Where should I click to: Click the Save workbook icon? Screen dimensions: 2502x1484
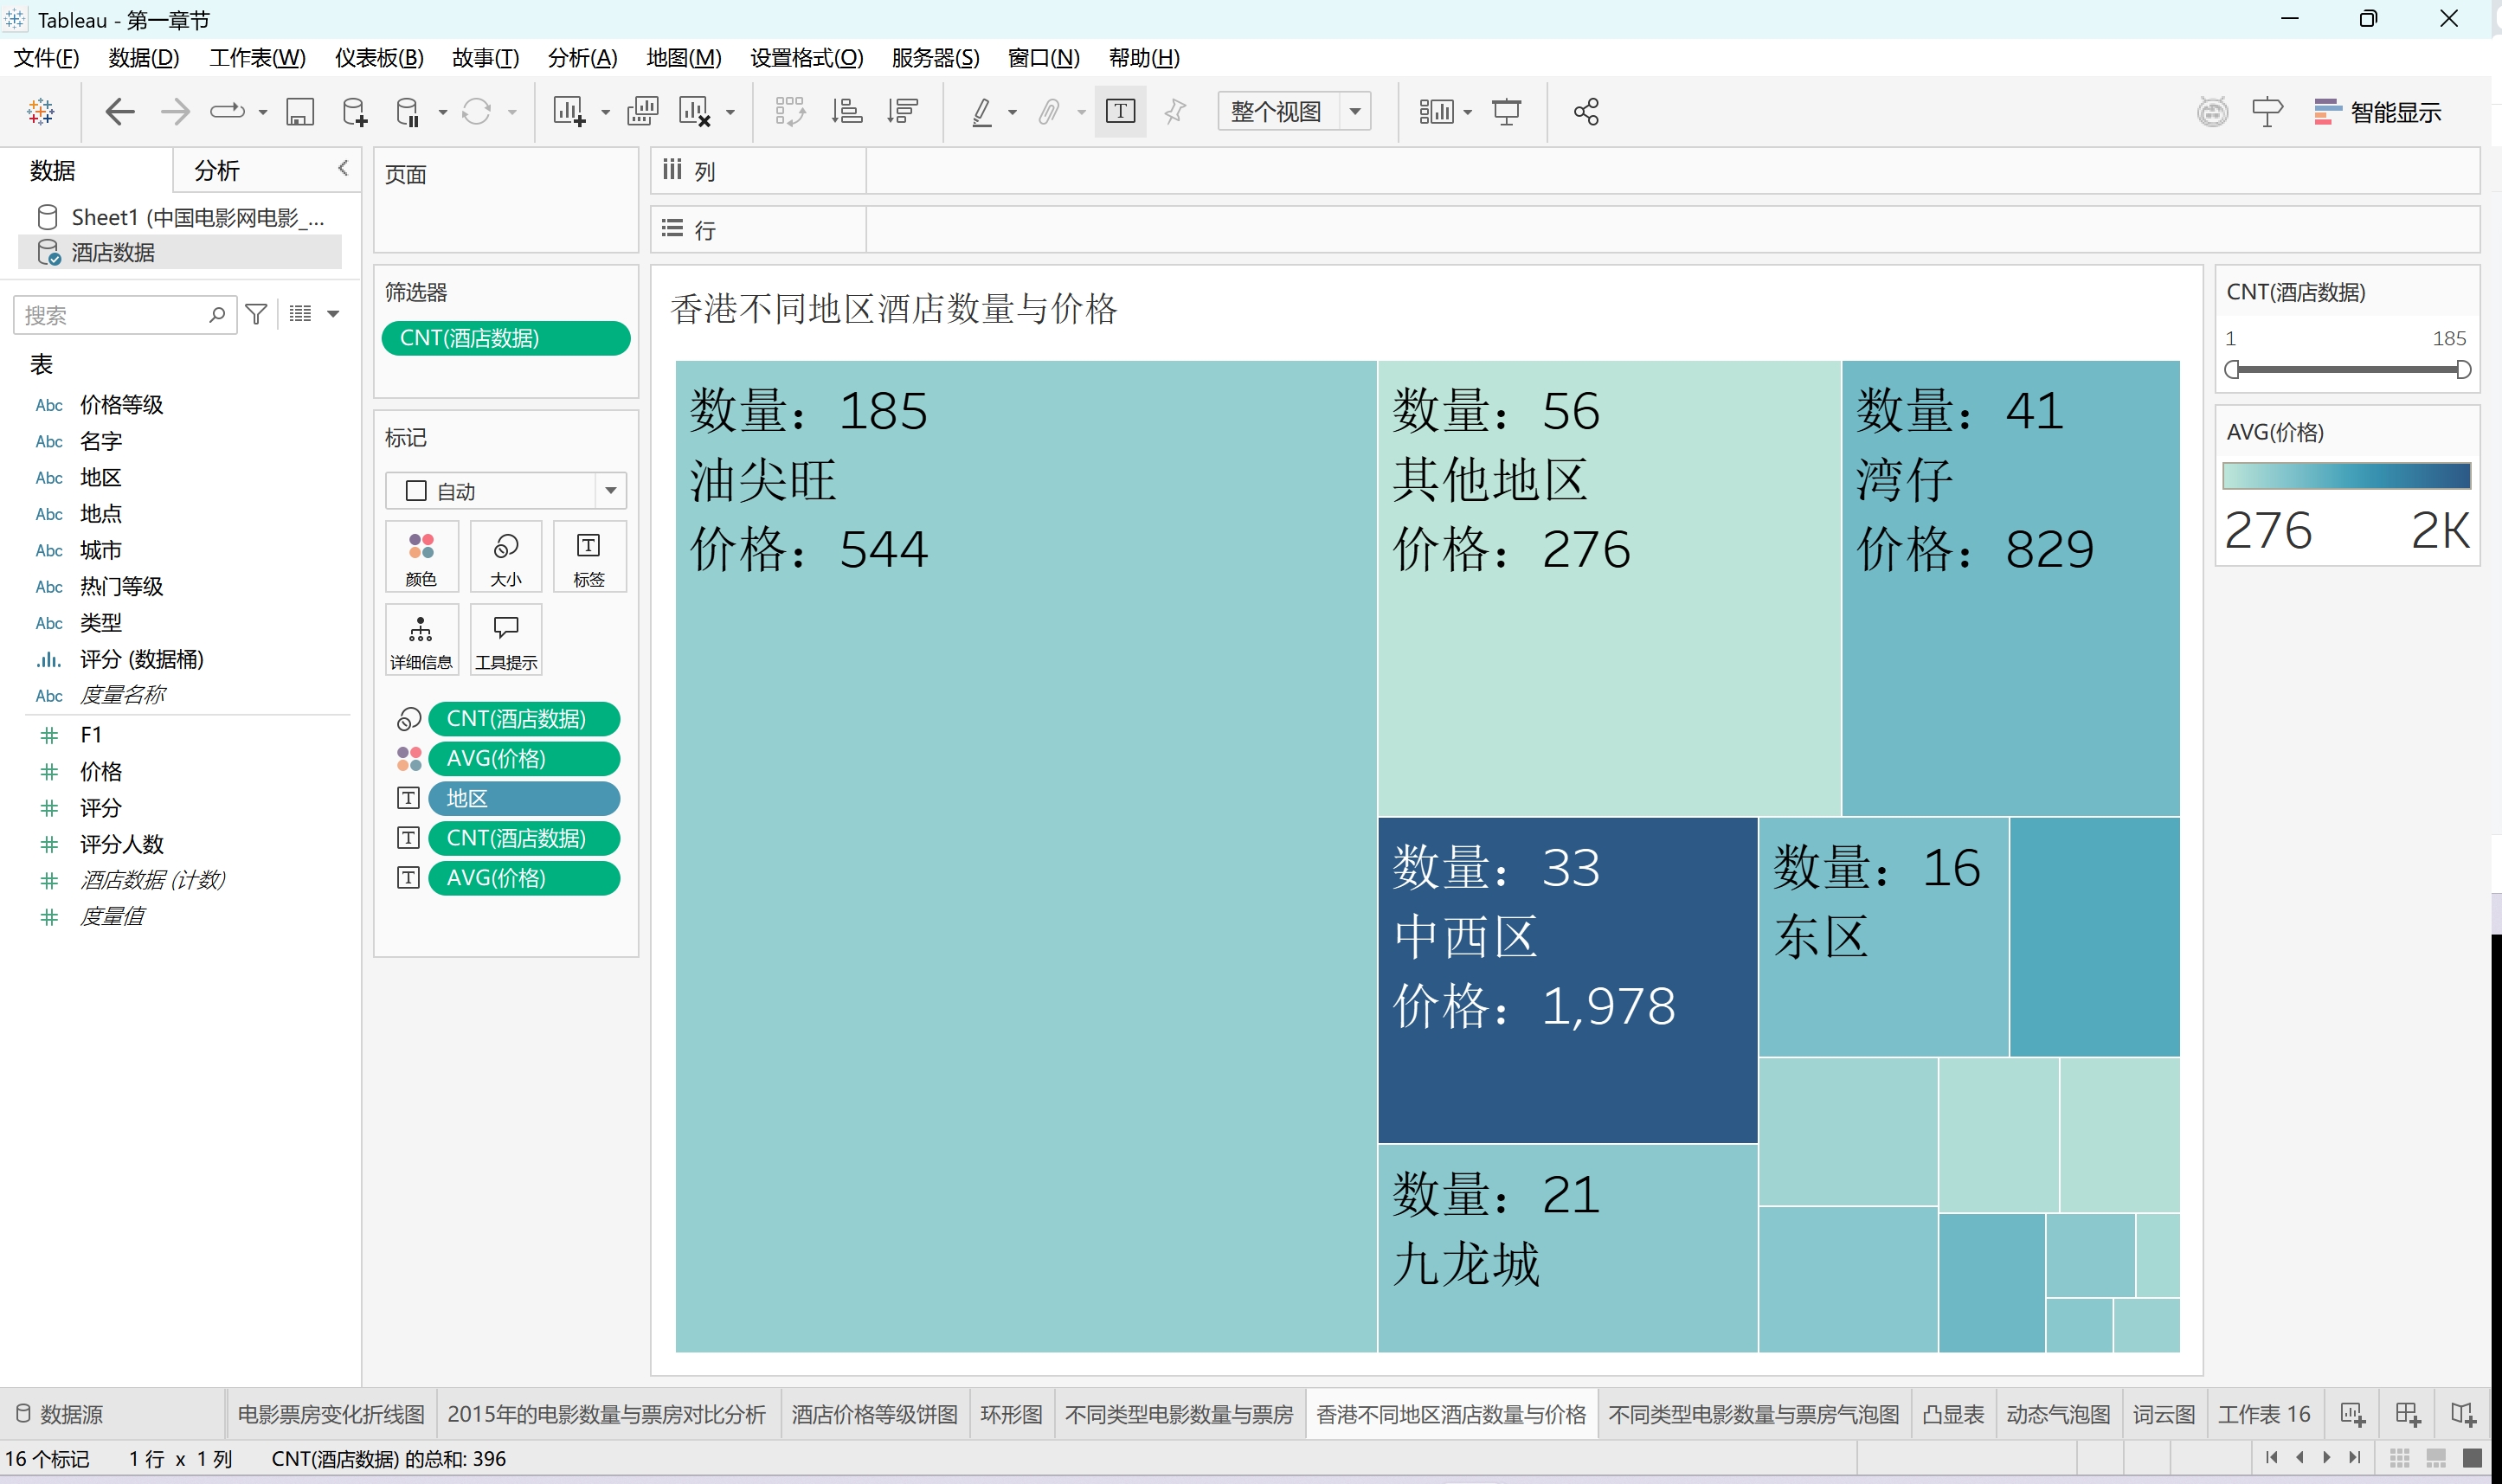click(300, 112)
